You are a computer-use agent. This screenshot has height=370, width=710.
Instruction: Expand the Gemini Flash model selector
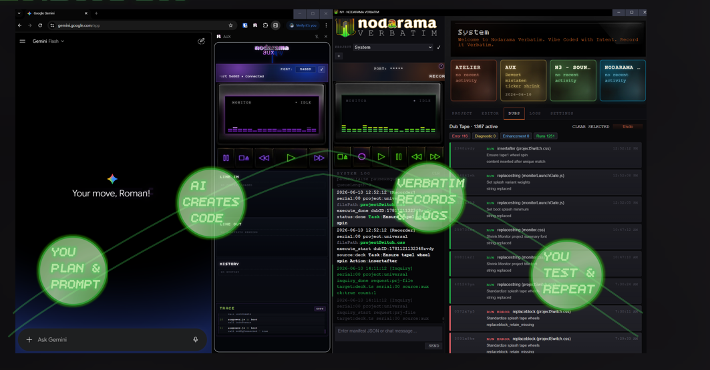point(49,41)
